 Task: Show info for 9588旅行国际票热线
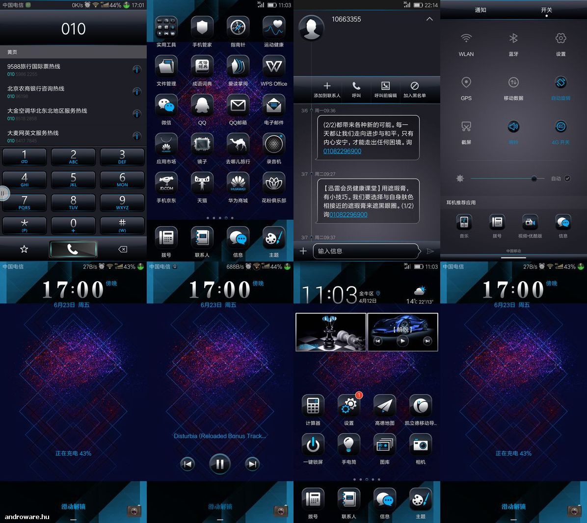click(137, 70)
